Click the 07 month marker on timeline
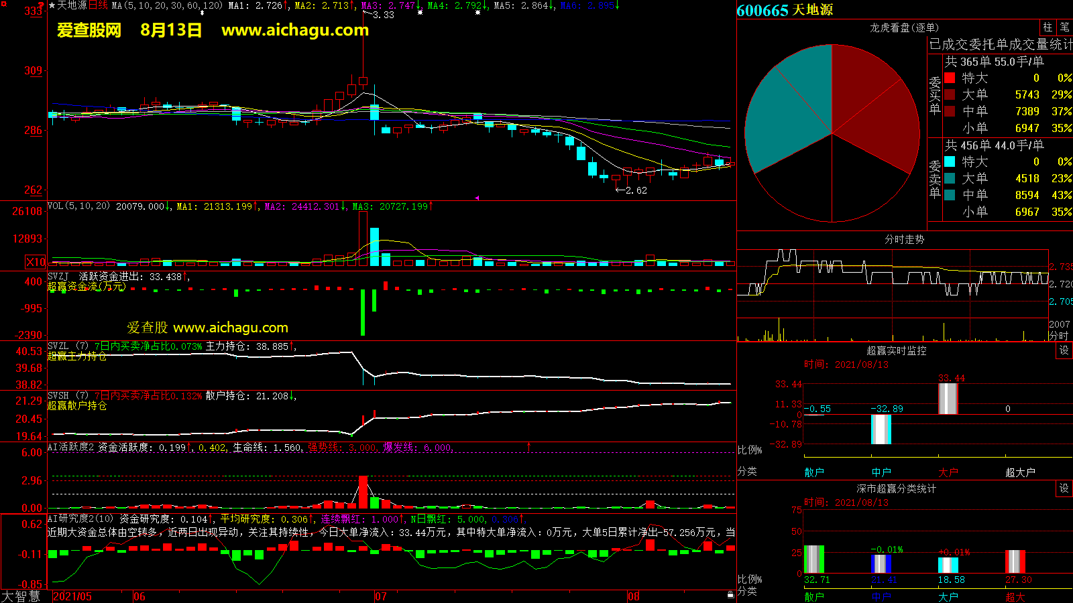This screenshot has width=1073, height=603. click(380, 596)
